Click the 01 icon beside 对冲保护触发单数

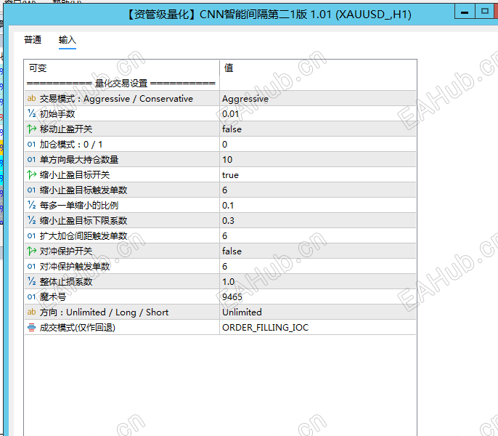coord(31,266)
